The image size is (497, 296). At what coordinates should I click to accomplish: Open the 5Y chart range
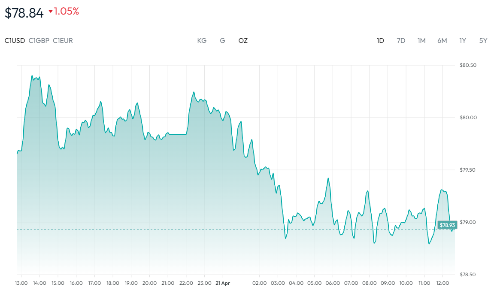tap(483, 41)
